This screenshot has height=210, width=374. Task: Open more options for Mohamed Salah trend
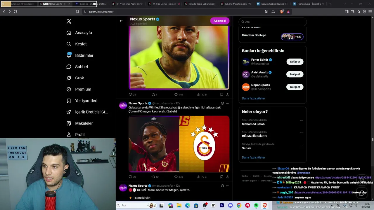click(x=302, y=121)
